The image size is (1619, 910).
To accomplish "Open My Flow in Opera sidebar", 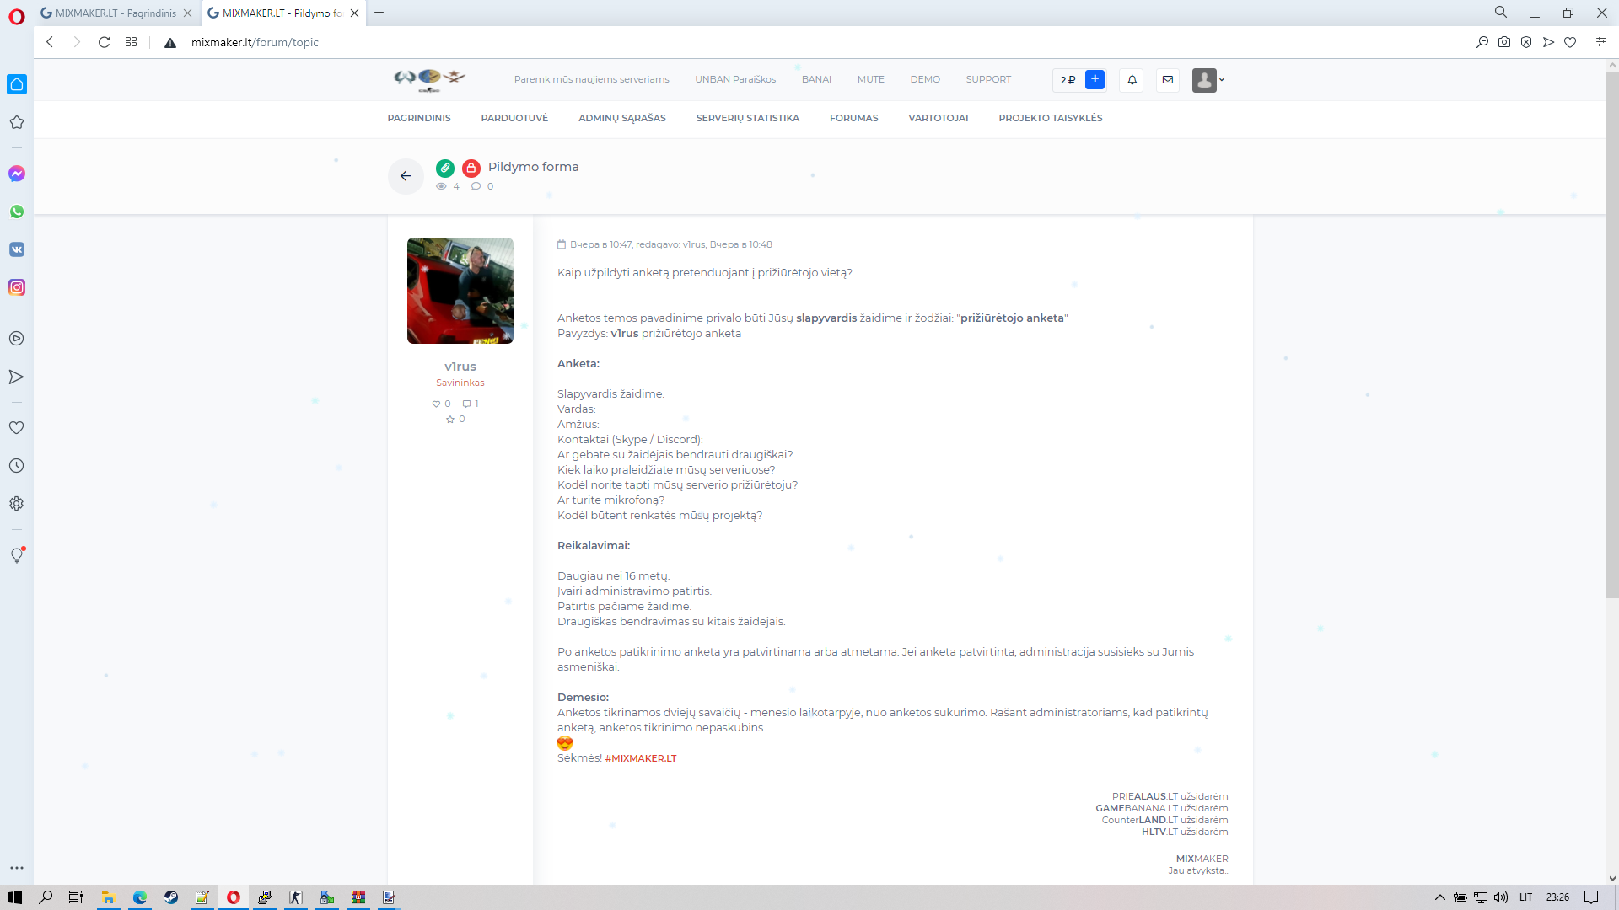I will [x=17, y=377].
